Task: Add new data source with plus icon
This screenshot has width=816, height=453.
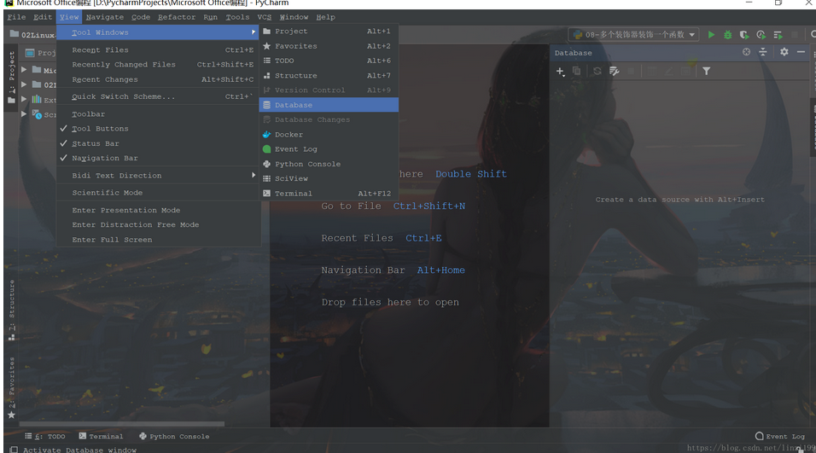Action: click(x=560, y=72)
